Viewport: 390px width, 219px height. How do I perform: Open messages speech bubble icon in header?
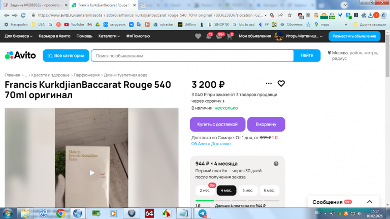[219, 36]
